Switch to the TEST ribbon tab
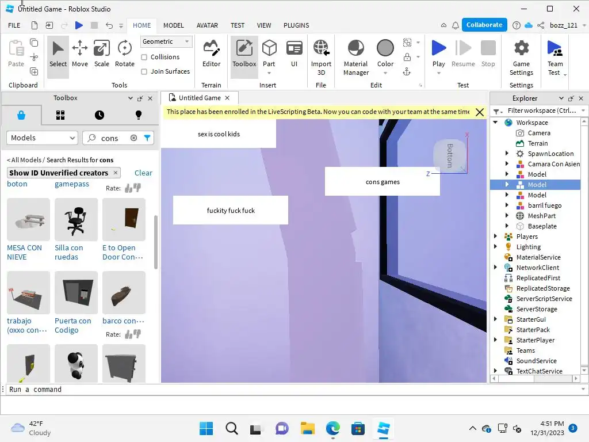The width and height of the screenshot is (589, 442). [238, 25]
